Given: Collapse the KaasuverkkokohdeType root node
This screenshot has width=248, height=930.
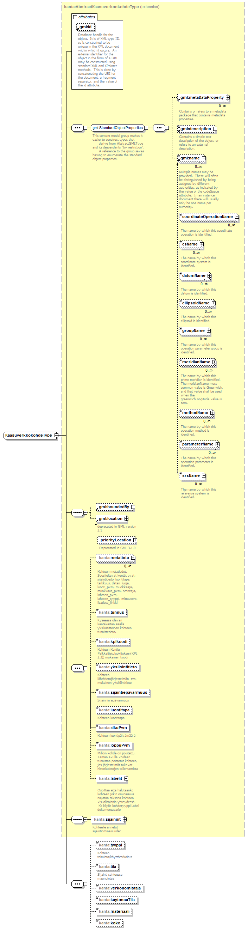Looking at the screenshot, I should [x=56, y=436].
